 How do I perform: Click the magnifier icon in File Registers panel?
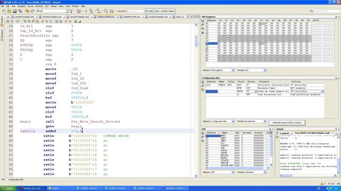point(202,21)
